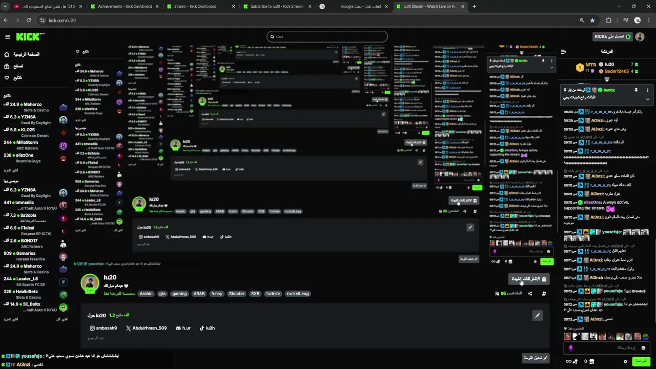Open eliazOne Stumble Guys channel
The width and height of the screenshot is (656, 369).
pyautogui.click(x=35, y=158)
